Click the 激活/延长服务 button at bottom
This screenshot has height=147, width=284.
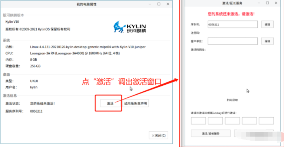(211, 133)
